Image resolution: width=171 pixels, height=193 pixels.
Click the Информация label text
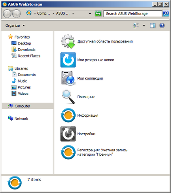tap(88, 116)
